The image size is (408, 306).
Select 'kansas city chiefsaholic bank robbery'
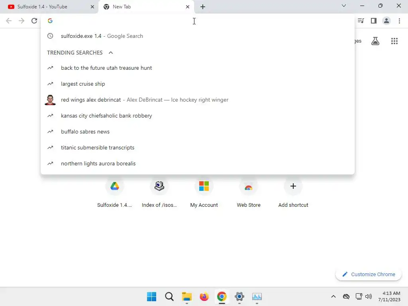pos(198,116)
